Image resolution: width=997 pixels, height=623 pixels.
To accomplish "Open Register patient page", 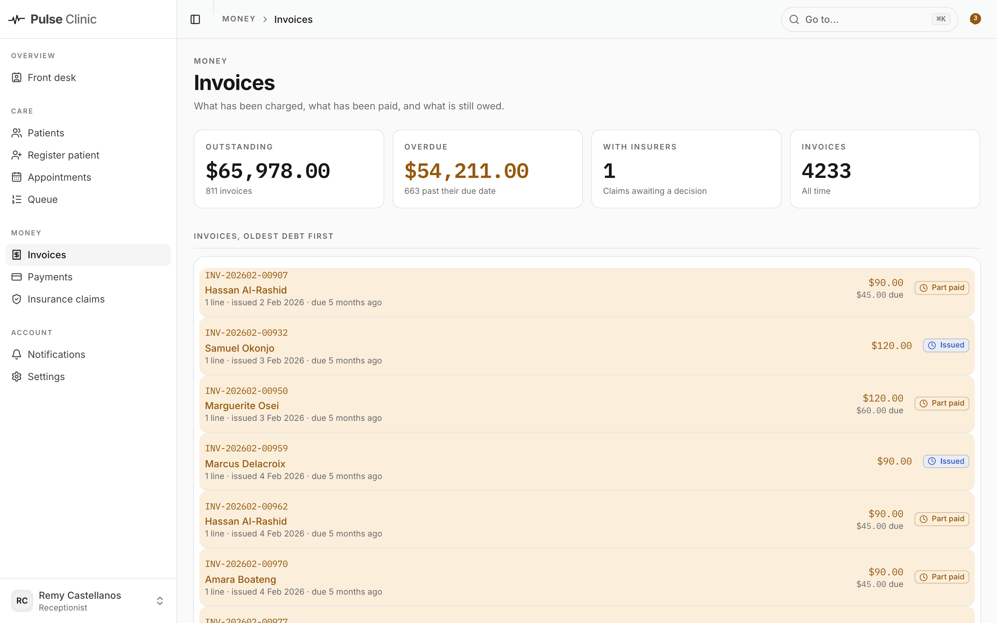I will coord(88,155).
